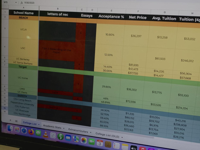Launch Safari from the dock
The image size is (200, 150).
[x=24, y=131]
